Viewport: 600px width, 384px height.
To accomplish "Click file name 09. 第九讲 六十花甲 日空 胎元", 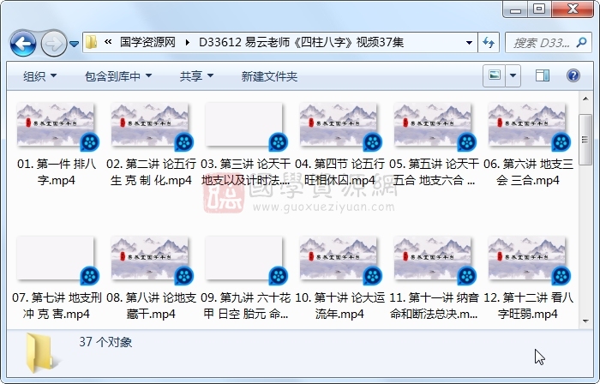I will pos(245,305).
